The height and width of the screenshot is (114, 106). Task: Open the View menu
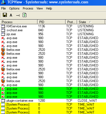tap(40, 8)
